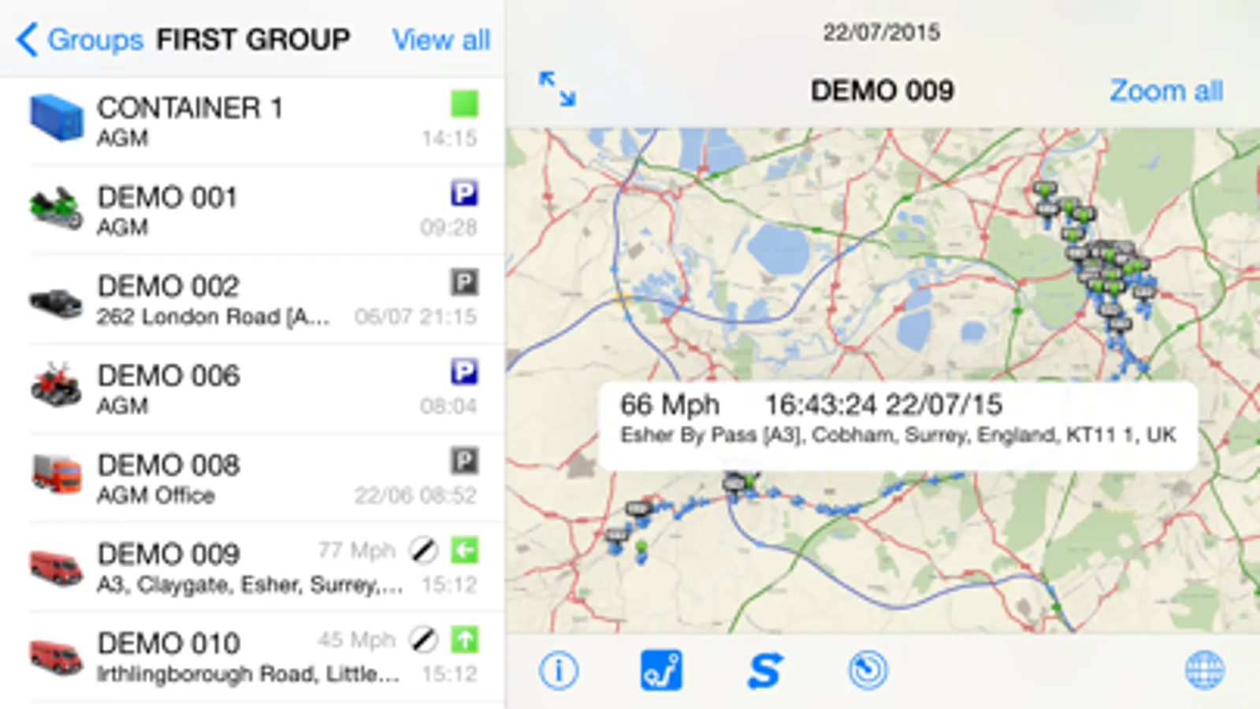Tap the FIRST GROUP title

point(253,39)
